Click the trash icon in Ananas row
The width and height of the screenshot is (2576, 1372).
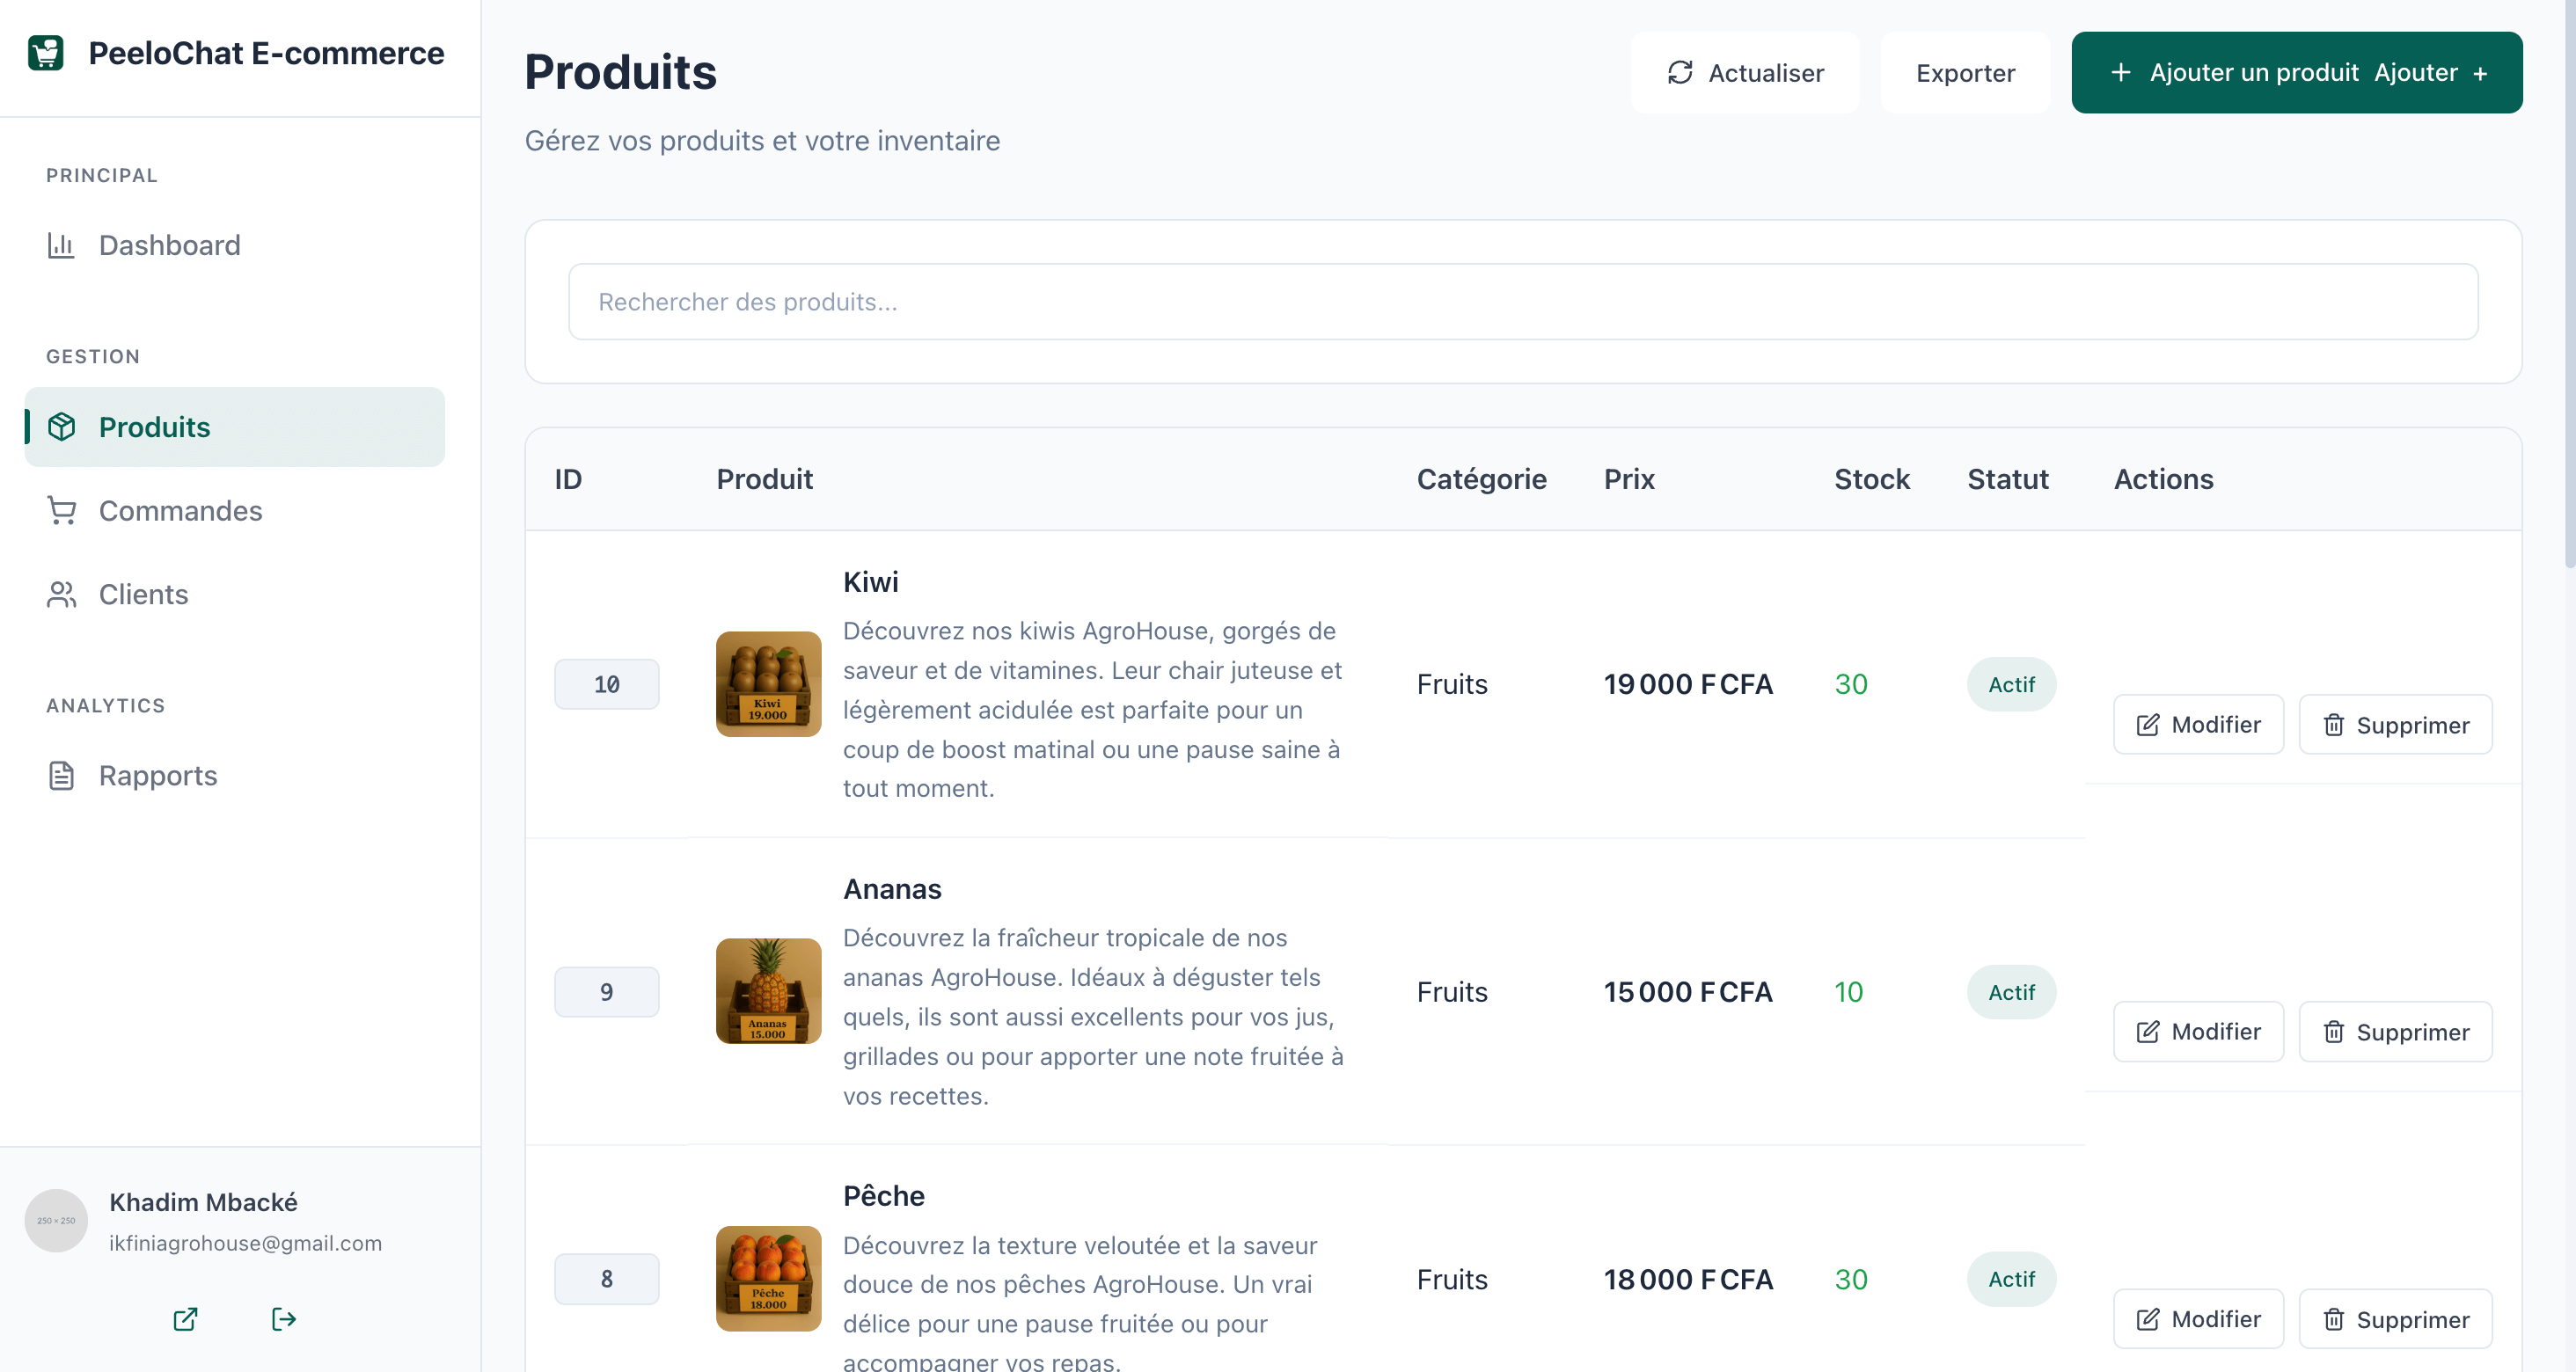tap(2333, 1031)
